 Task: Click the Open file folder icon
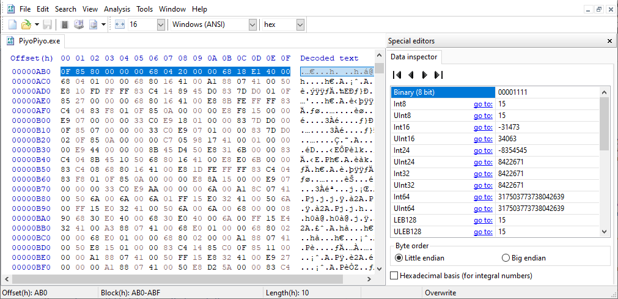[x=26, y=24]
